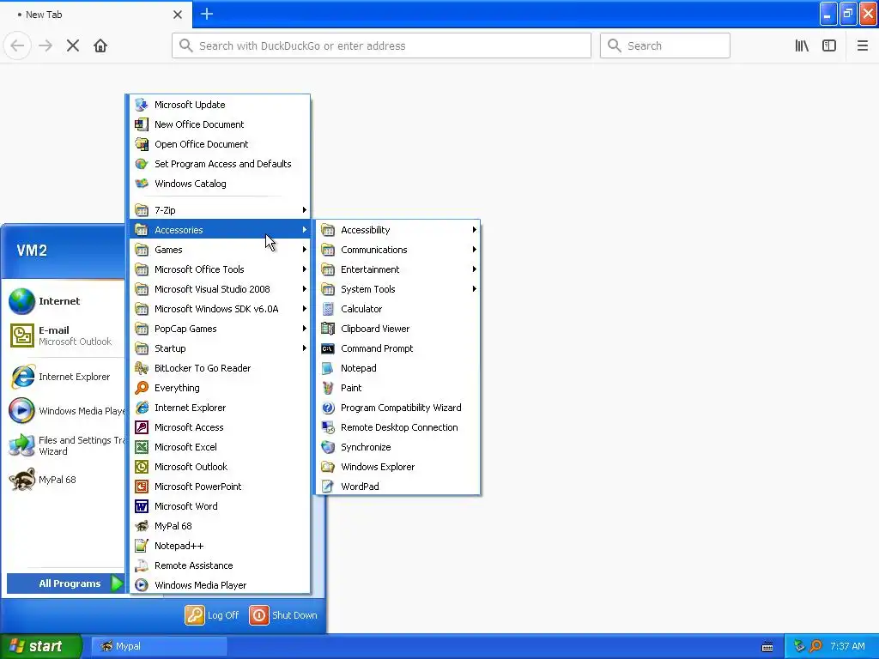This screenshot has height=659, width=879.
Task: Open the browser Library icon
Action: [802, 45]
